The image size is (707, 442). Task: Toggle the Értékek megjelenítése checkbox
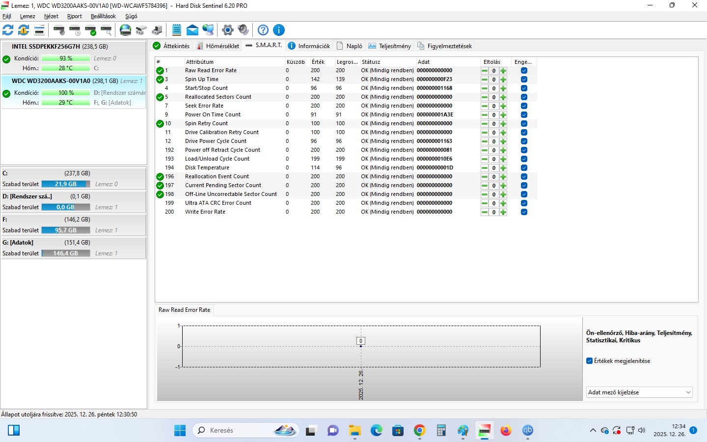(590, 361)
